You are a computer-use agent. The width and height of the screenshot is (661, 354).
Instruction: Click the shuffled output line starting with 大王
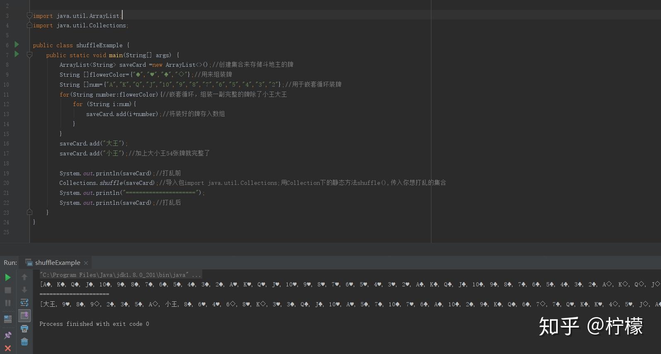(350, 304)
